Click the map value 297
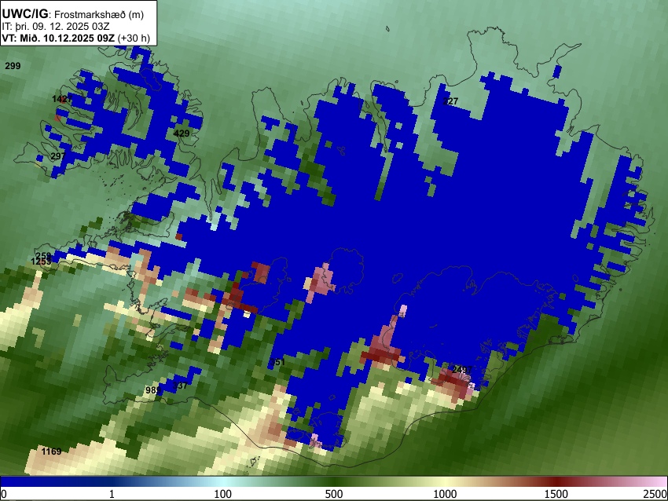The width and height of the screenshot is (668, 501). [58, 155]
